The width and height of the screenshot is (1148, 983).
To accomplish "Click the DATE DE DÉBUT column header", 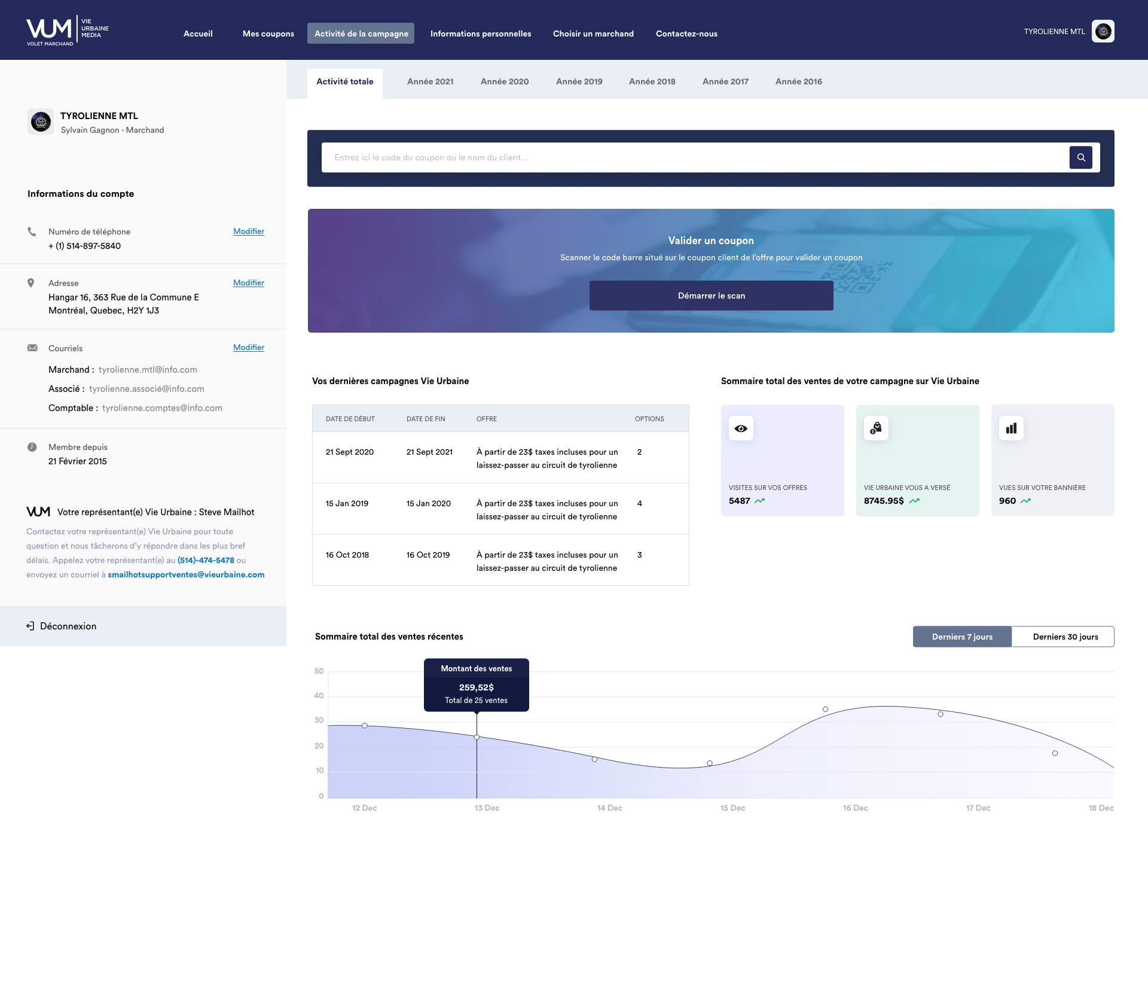I will (x=350, y=419).
